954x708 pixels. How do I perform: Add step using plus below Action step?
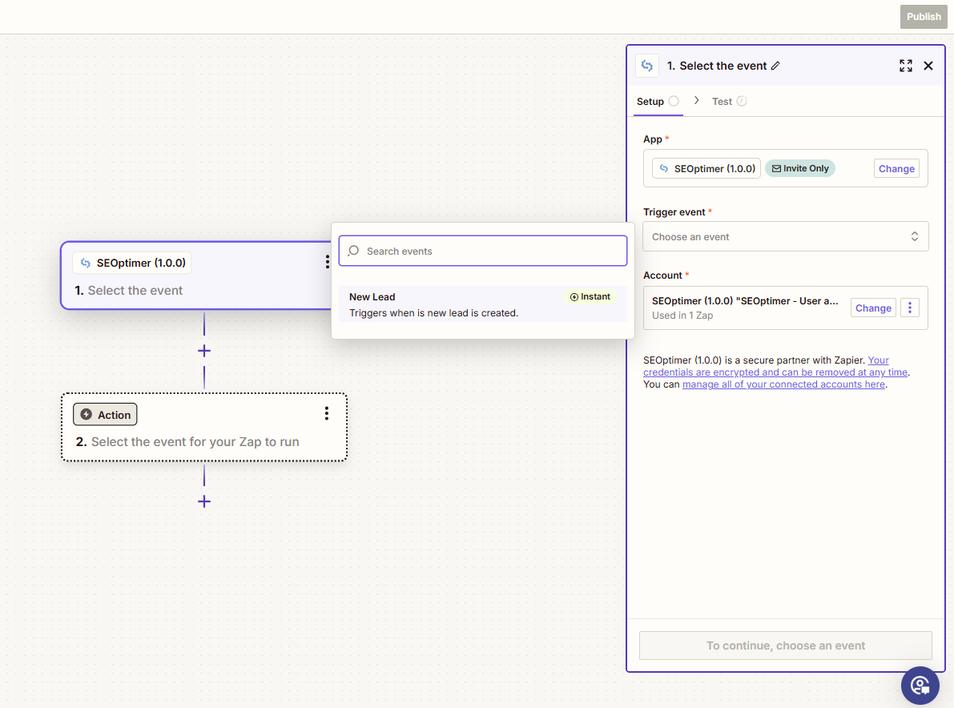tap(204, 501)
